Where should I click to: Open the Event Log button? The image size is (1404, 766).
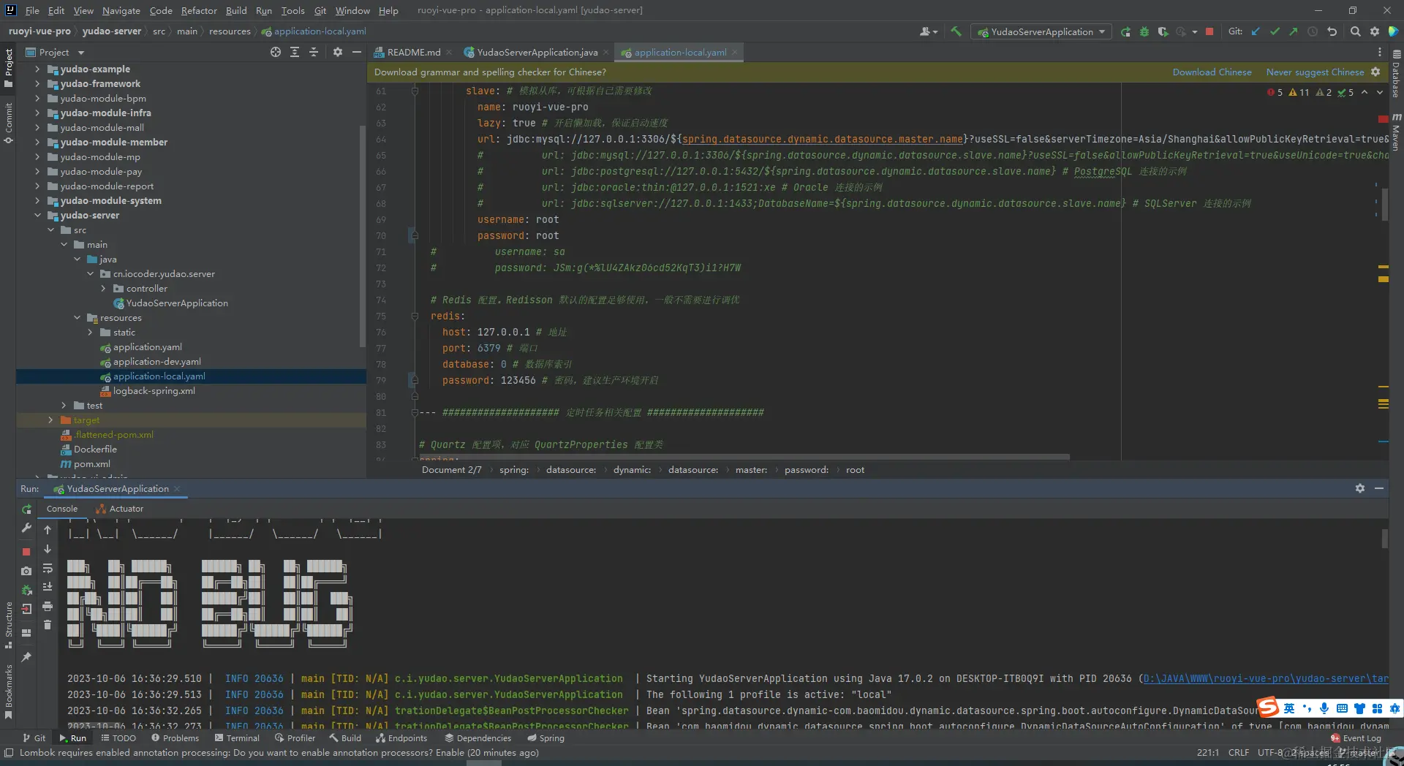point(1356,737)
